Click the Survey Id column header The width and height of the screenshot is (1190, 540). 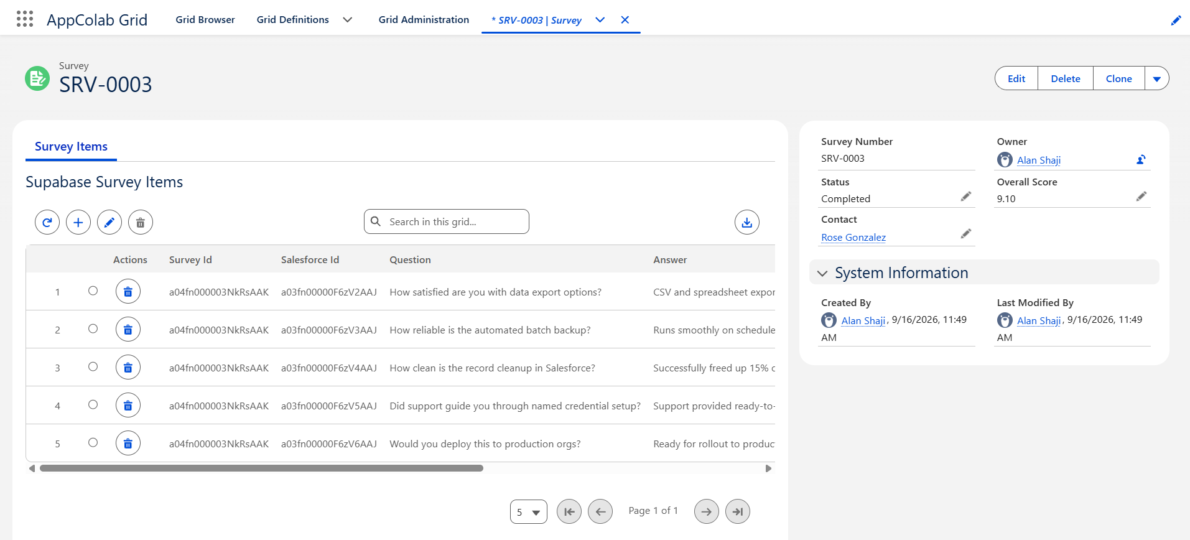[190, 260]
